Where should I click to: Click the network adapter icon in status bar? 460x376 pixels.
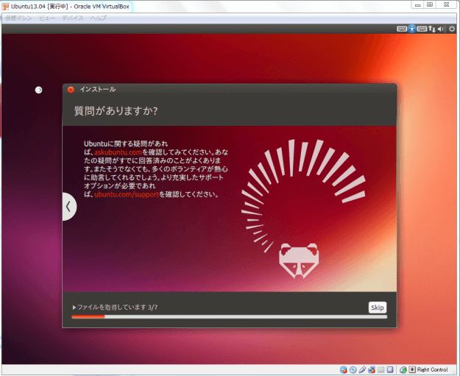[372, 369]
